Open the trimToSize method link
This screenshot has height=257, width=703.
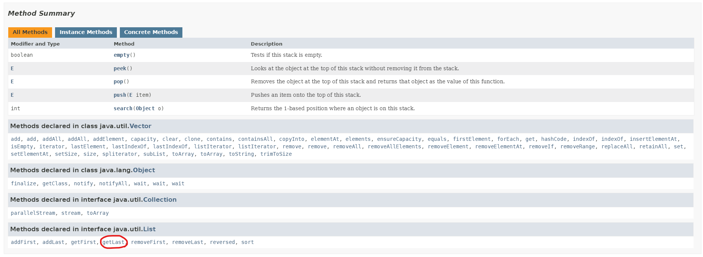coord(276,154)
